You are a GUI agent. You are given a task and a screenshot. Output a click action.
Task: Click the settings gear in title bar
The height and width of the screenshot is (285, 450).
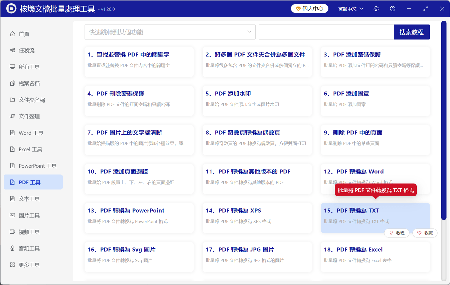[x=376, y=8]
